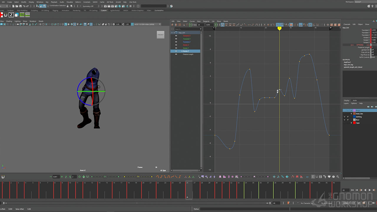Image resolution: width=377 pixels, height=212 pixels.
Task: Click the IK-FK Match shelf icon
Action: 22,15
